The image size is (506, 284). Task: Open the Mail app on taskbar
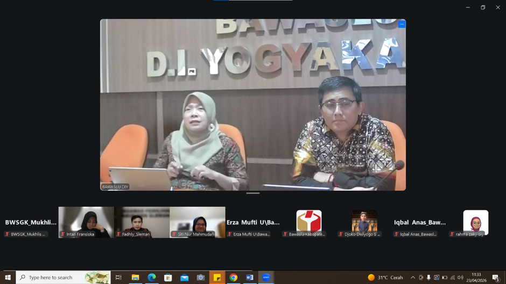(184, 277)
